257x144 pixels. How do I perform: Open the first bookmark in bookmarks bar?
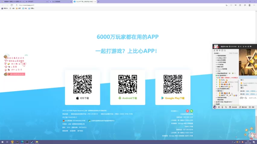(x=4, y=8)
